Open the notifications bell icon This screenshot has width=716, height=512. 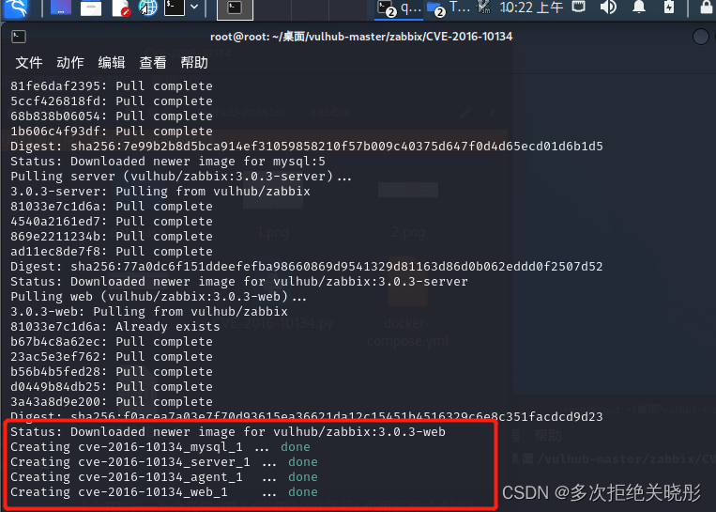click(639, 7)
